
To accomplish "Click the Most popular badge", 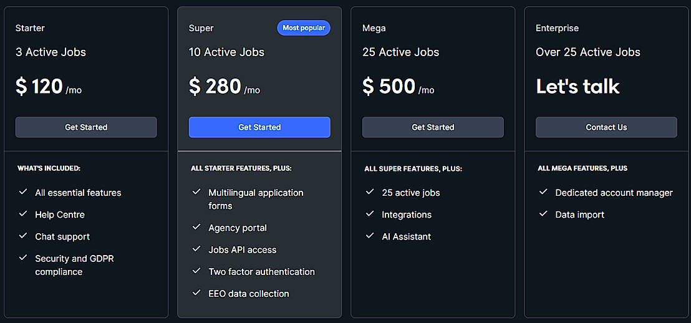I will [x=304, y=28].
